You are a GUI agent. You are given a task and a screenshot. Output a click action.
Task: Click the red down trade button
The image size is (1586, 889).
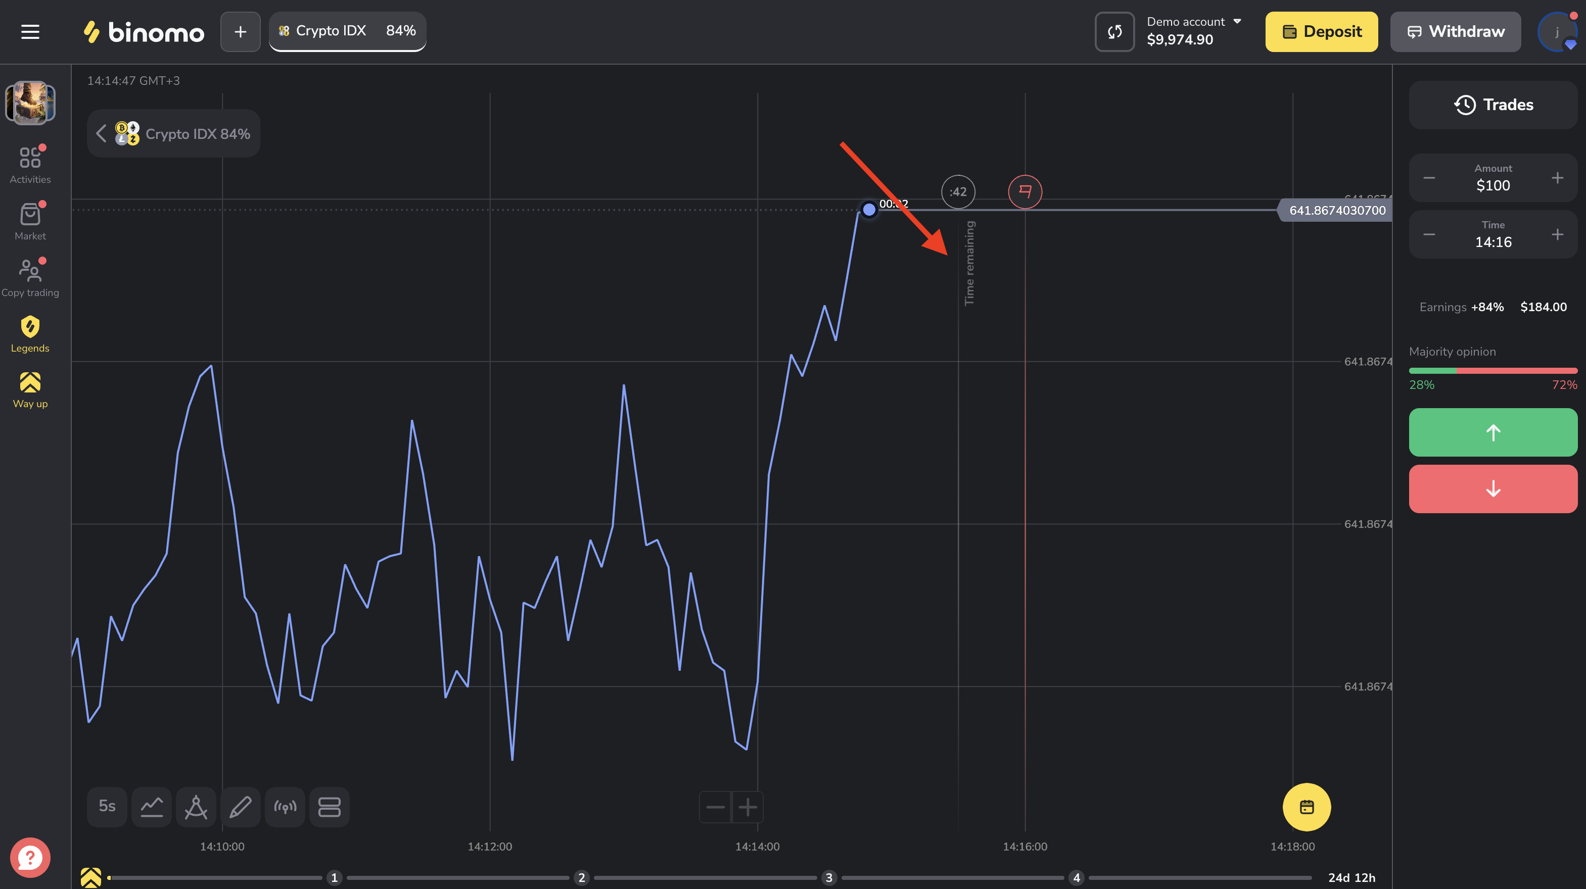[1493, 489]
